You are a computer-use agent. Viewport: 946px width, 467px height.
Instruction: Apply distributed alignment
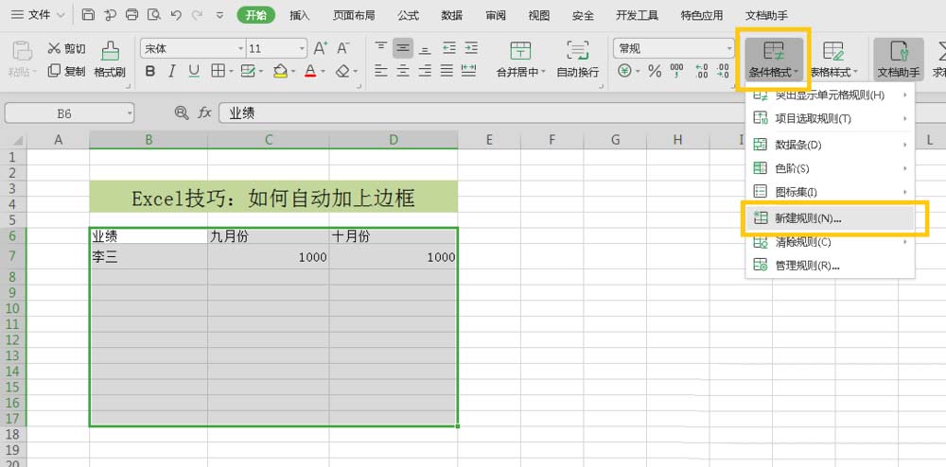pos(469,71)
